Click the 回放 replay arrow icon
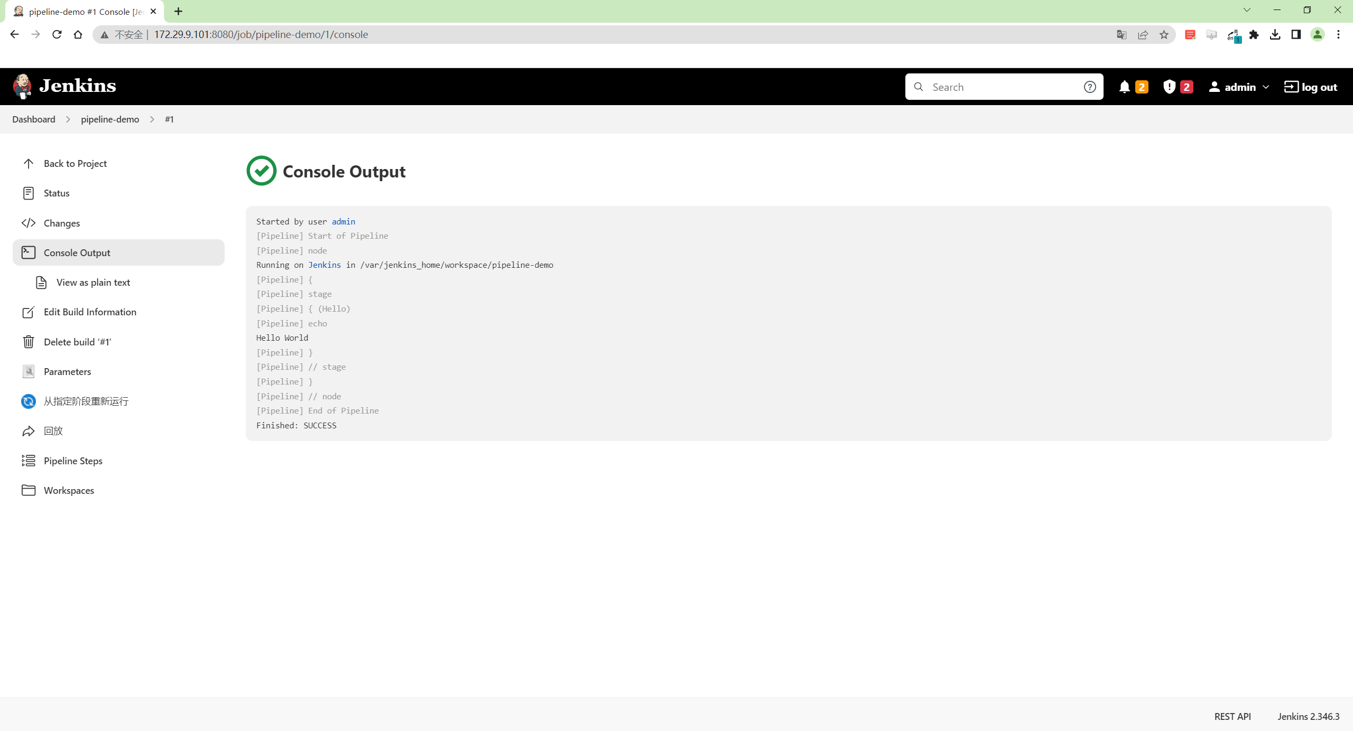 (29, 431)
